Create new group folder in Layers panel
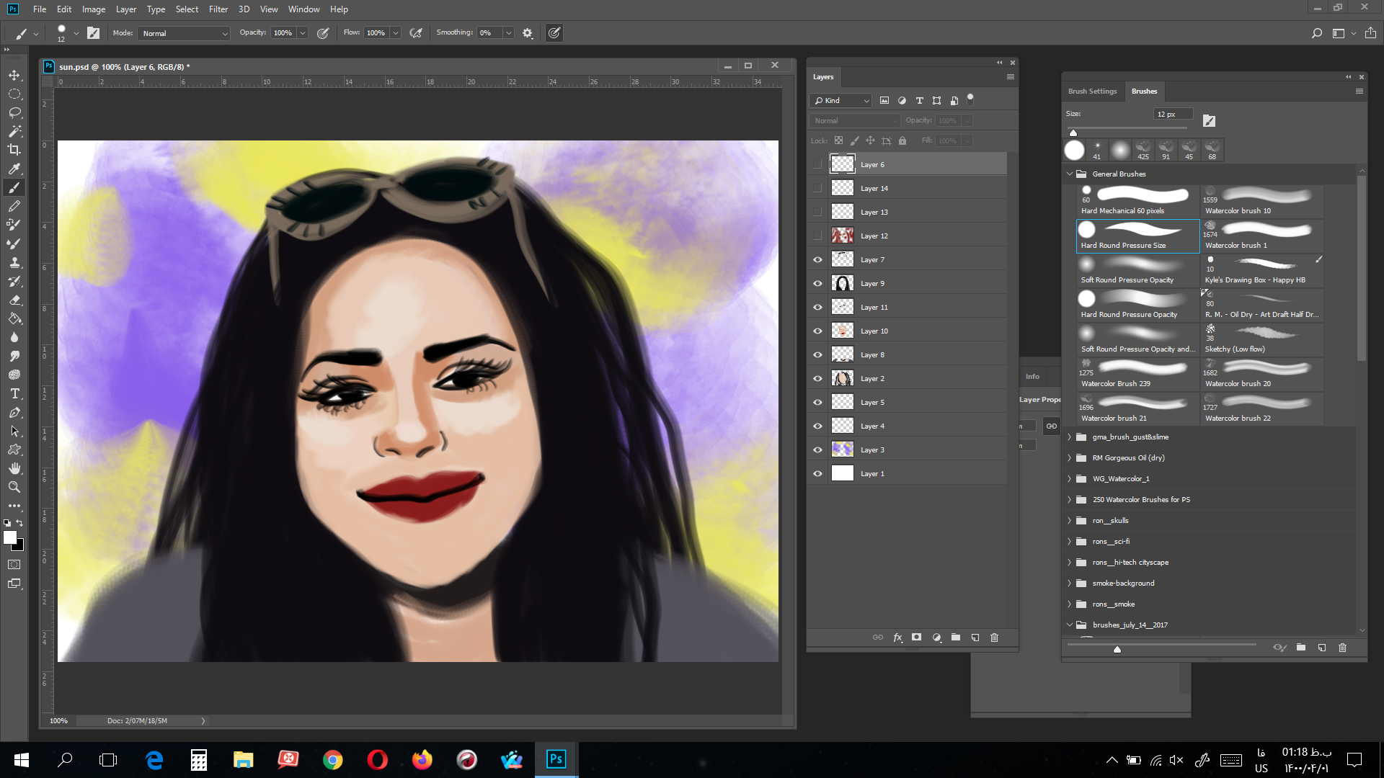Viewport: 1384px width, 778px height. click(x=956, y=638)
